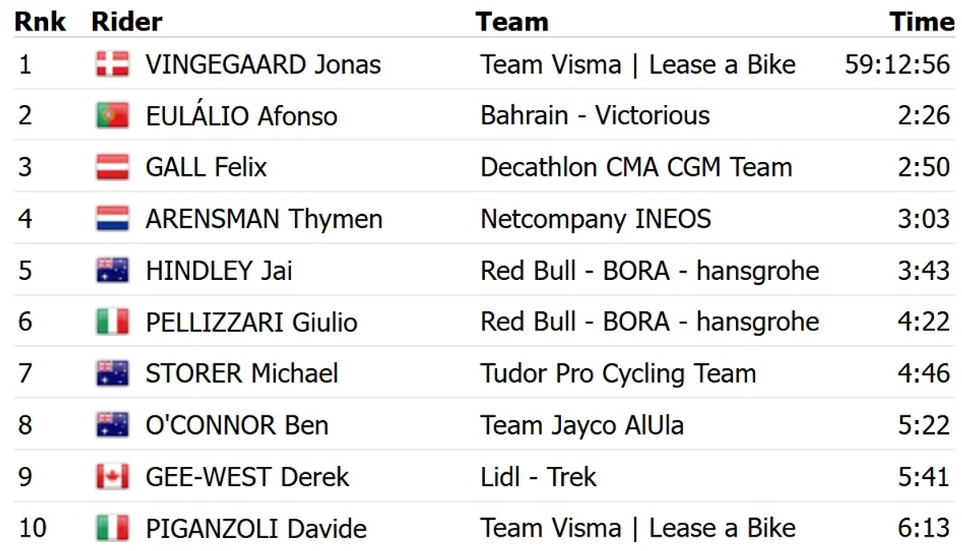The image size is (962, 551).
Task: Click the Austrian flag beside Gall
Action: [x=112, y=167]
